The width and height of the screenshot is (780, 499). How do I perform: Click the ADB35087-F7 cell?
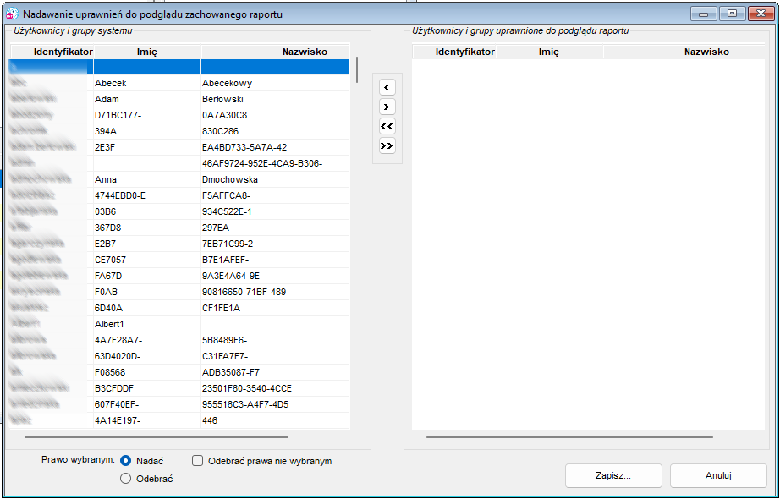coord(275,372)
